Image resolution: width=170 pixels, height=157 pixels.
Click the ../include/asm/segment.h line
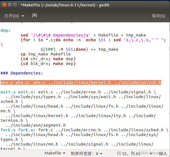click(x=36, y=125)
